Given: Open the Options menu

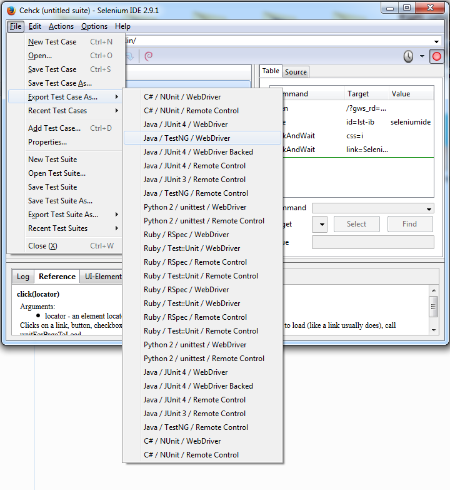Looking at the screenshot, I should (94, 26).
